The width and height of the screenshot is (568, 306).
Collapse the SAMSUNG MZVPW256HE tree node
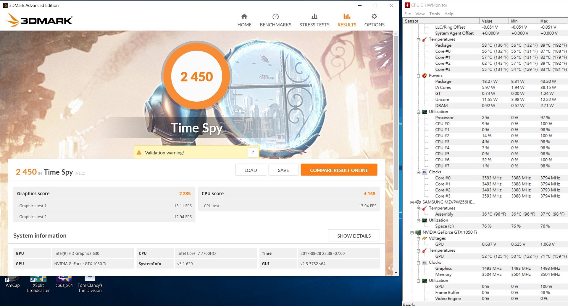point(412,202)
